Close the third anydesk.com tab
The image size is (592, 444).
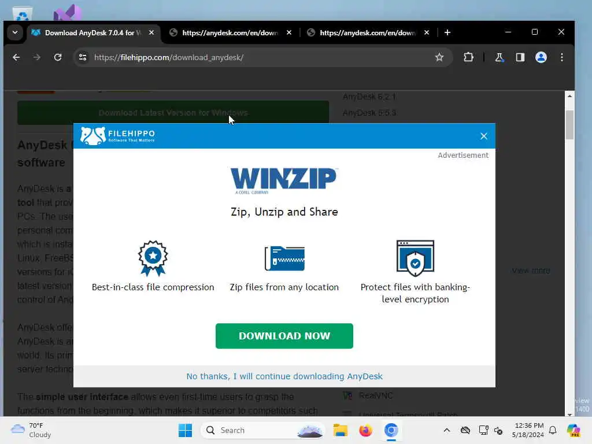point(427,32)
